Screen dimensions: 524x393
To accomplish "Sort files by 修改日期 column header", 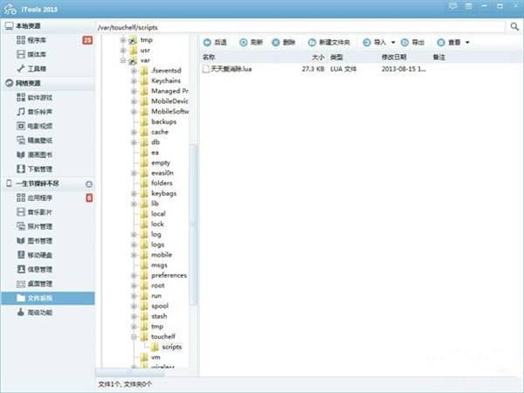I will [x=394, y=56].
